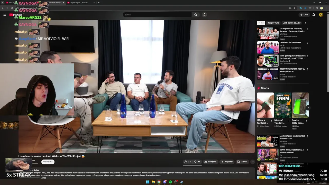Open Chrome media controls icon
The image size is (329, 185).
[317, 8]
